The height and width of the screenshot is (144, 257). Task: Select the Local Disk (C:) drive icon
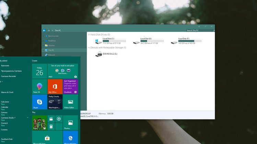[x=98, y=41]
